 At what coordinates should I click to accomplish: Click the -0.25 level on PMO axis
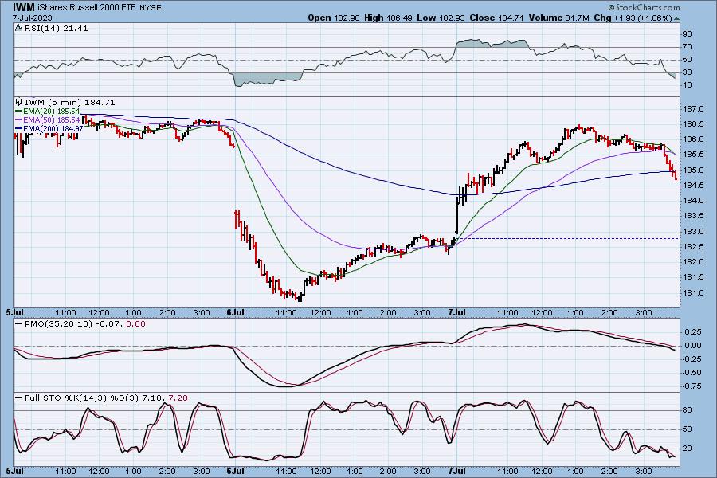point(692,359)
